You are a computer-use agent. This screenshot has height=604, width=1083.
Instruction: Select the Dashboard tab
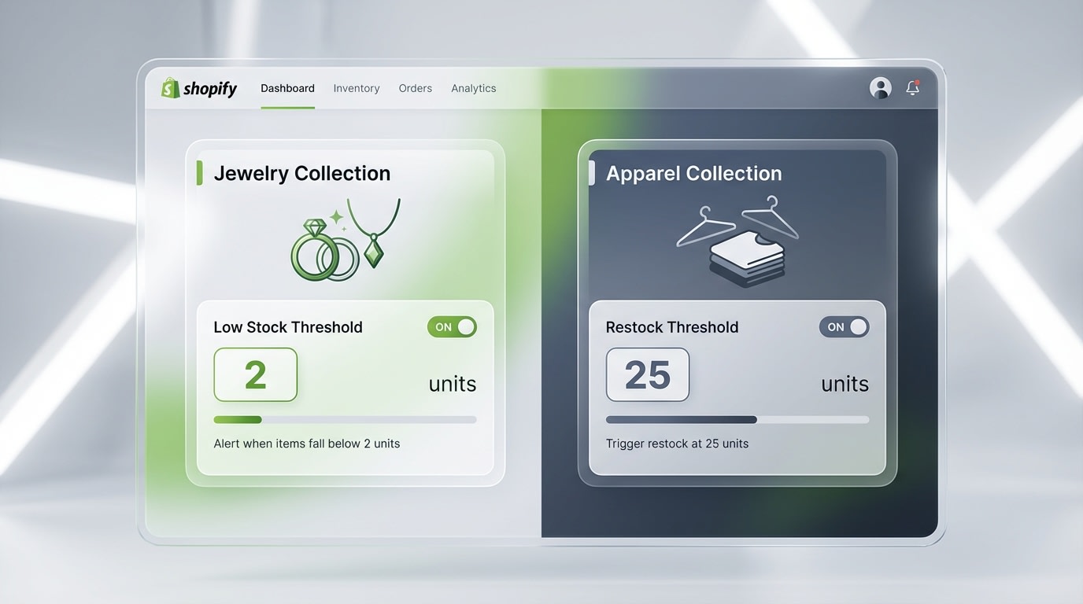[x=287, y=88]
